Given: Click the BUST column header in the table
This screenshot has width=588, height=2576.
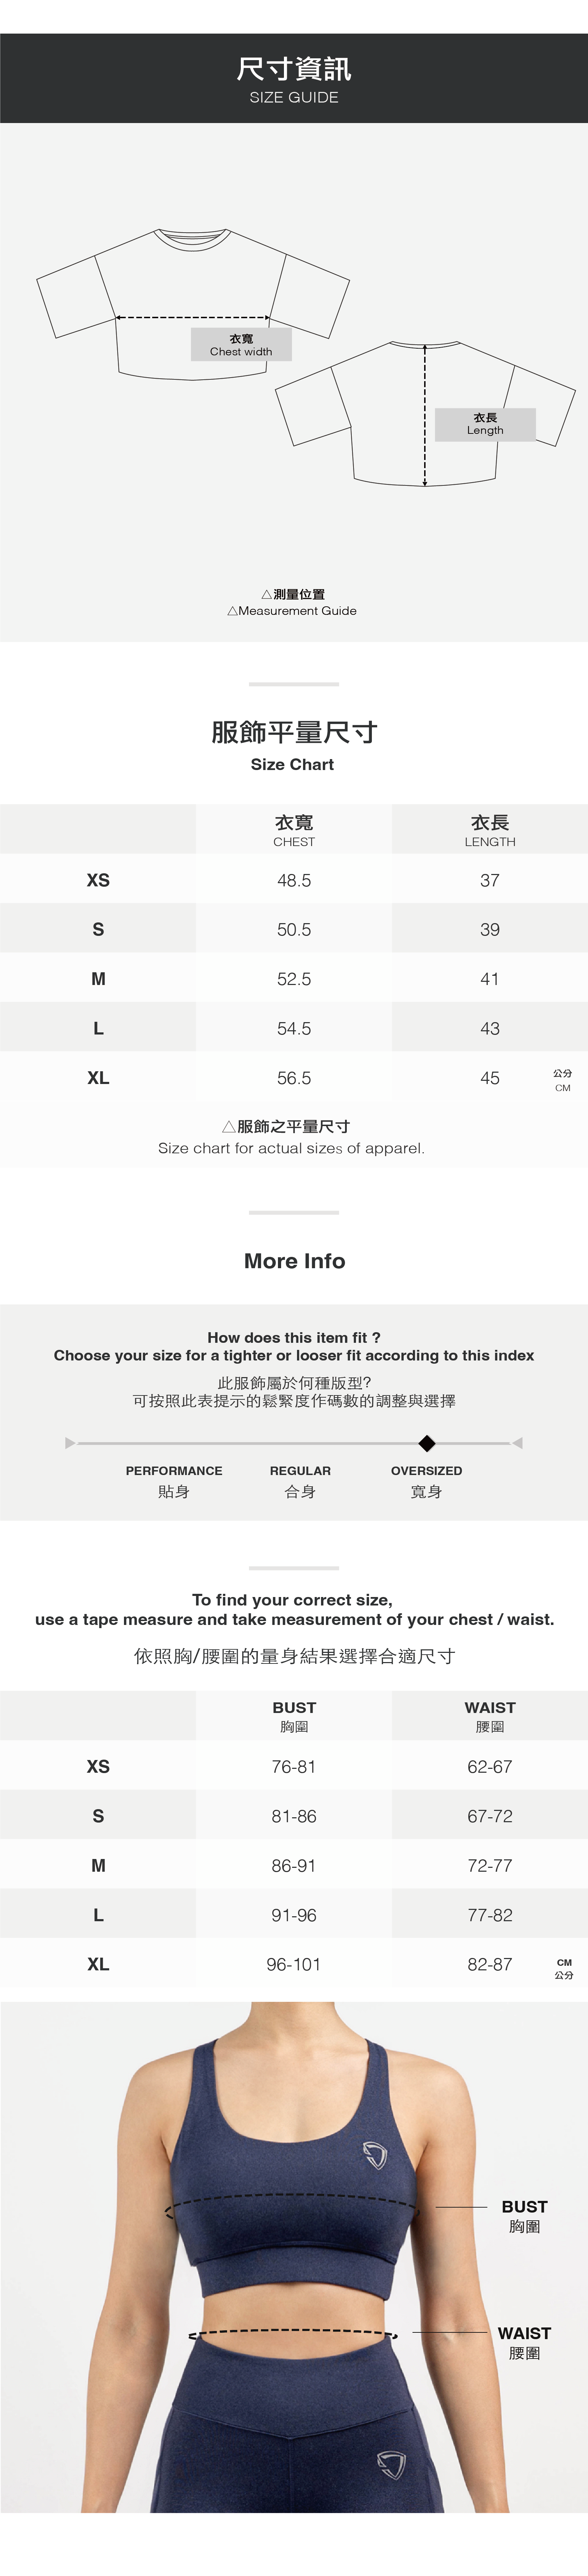Looking at the screenshot, I should [293, 1716].
